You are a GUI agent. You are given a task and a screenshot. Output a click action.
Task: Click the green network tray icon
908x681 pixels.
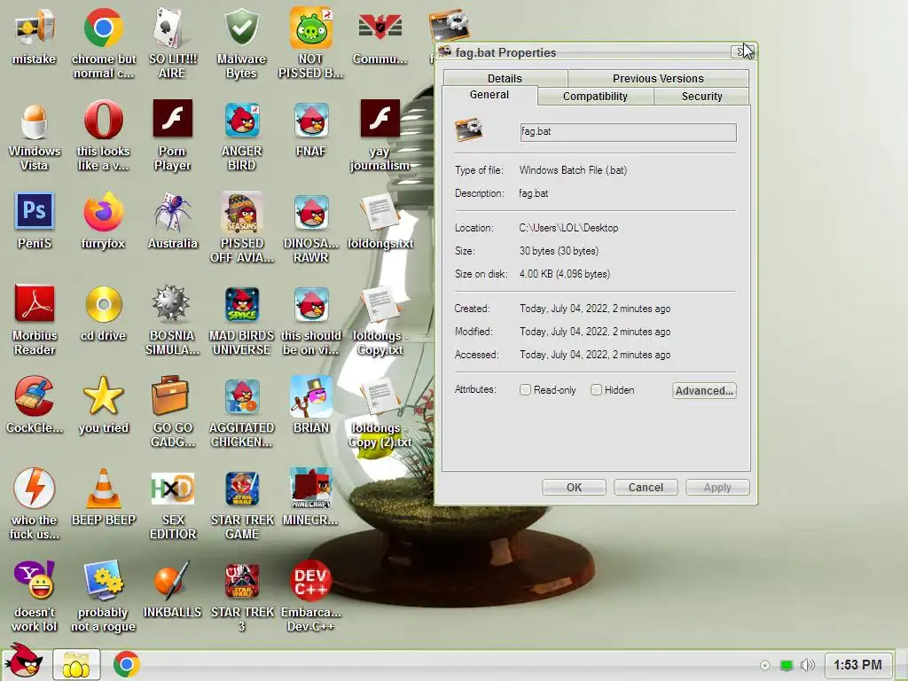[786, 665]
